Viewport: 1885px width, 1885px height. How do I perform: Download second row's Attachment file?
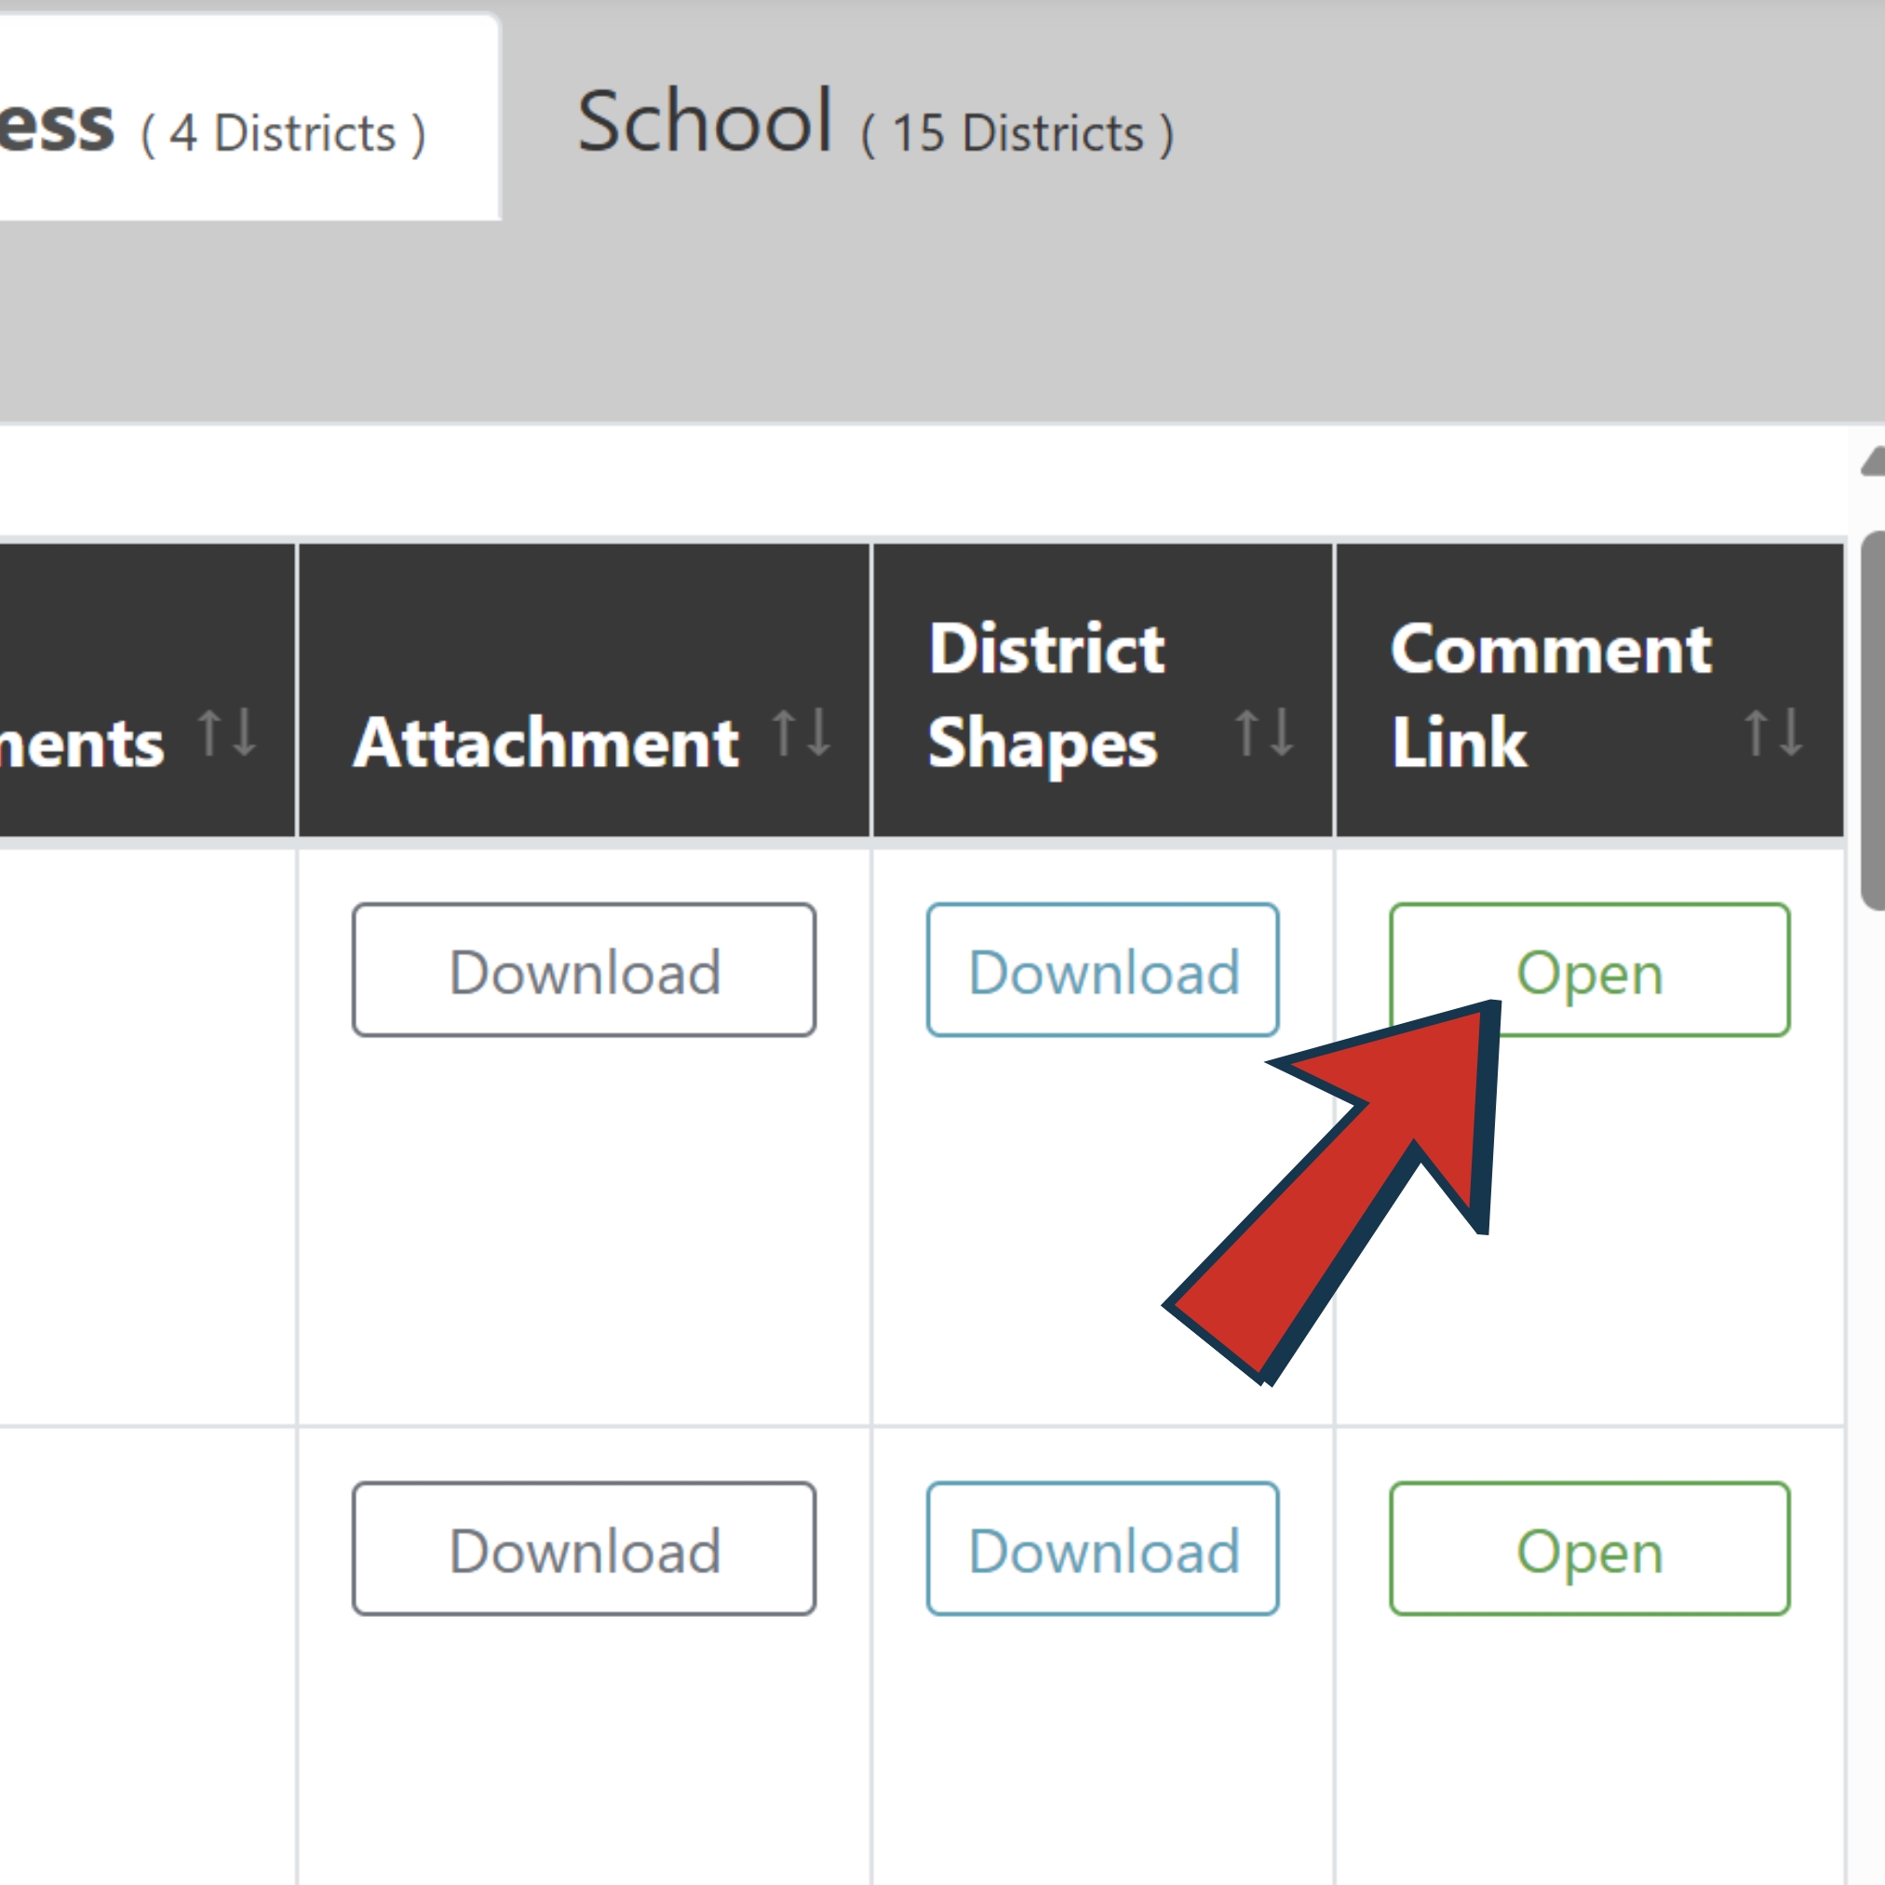pyautogui.click(x=584, y=1549)
